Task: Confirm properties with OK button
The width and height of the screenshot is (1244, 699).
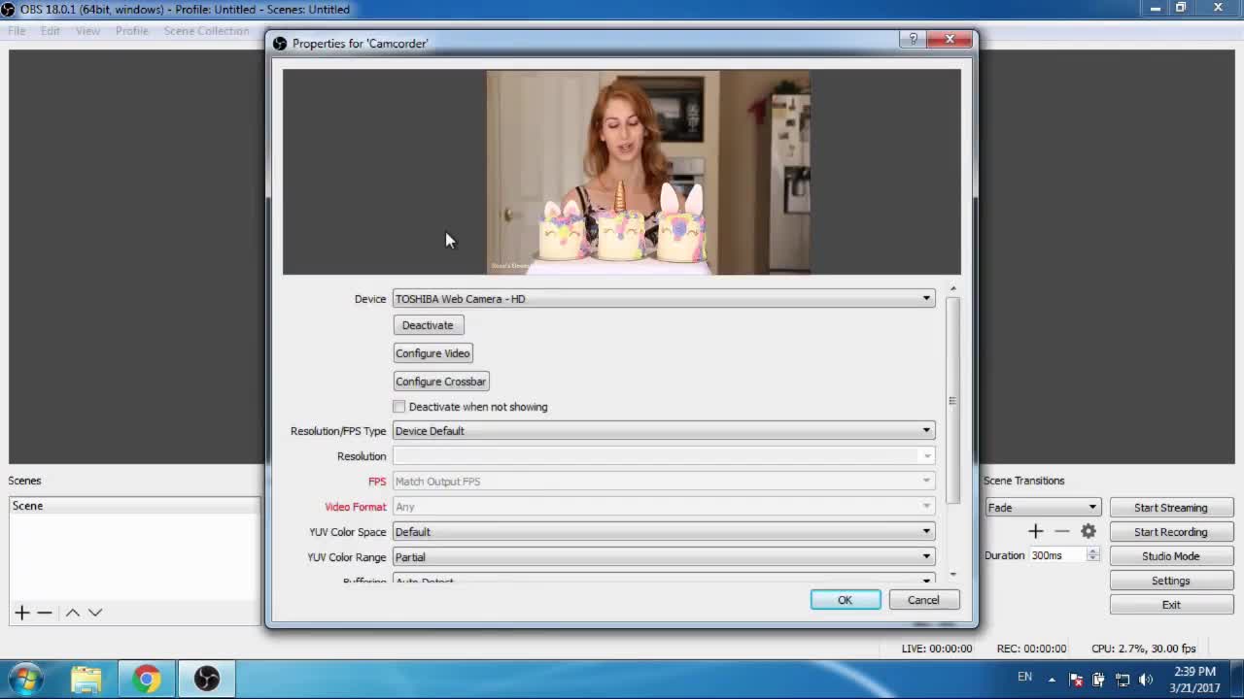Action: coord(845,600)
